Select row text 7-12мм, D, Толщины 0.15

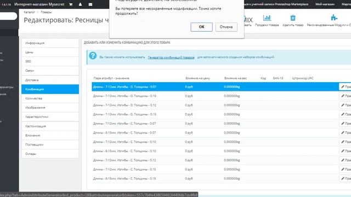[124, 114]
